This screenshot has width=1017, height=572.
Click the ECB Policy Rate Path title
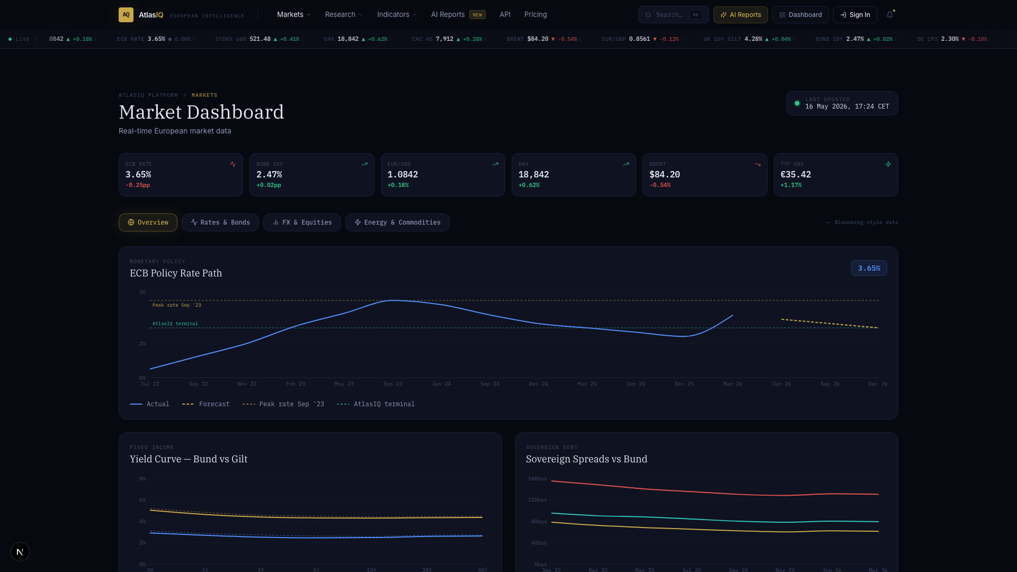click(x=176, y=273)
